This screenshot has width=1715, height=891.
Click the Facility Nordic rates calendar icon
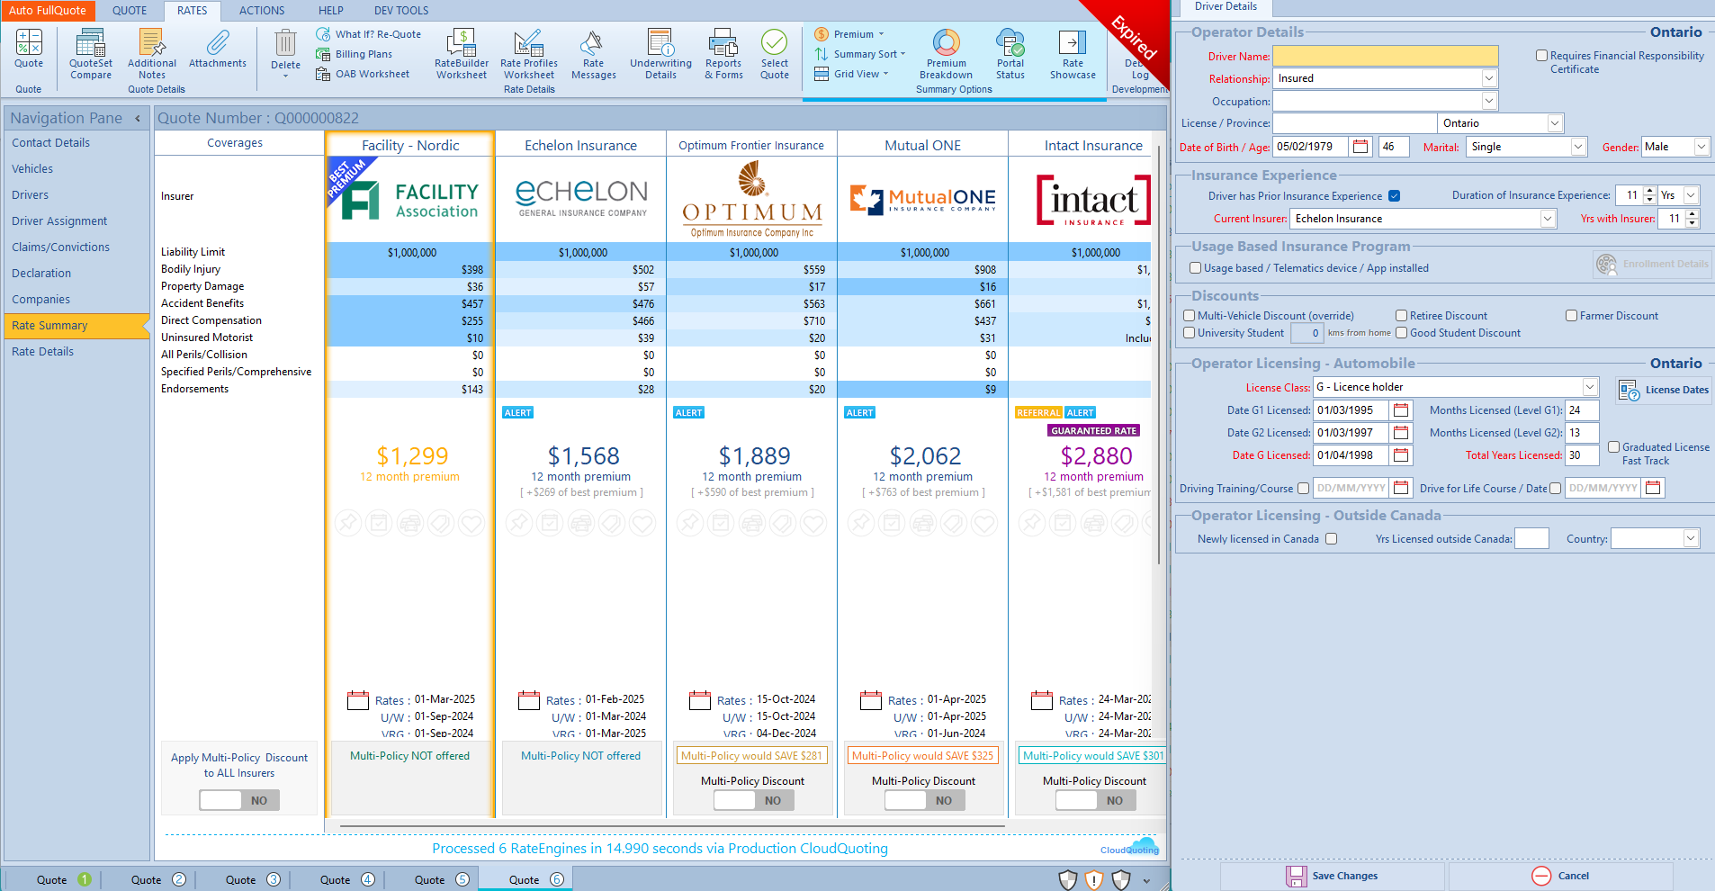coord(358,700)
